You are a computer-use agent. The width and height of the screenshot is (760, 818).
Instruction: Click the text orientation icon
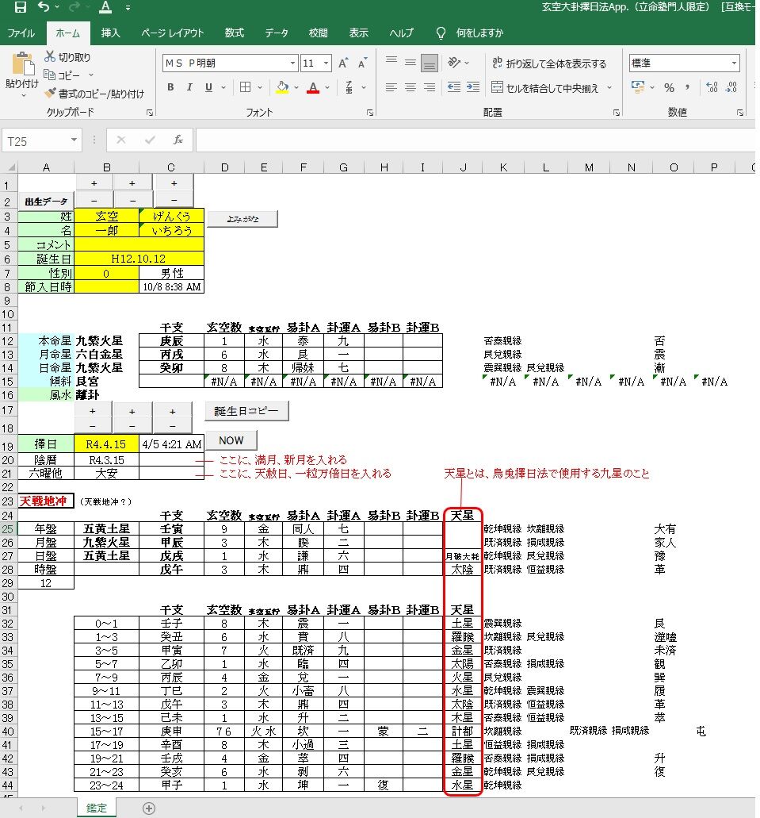pyautogui.click(x=454, y=63)
